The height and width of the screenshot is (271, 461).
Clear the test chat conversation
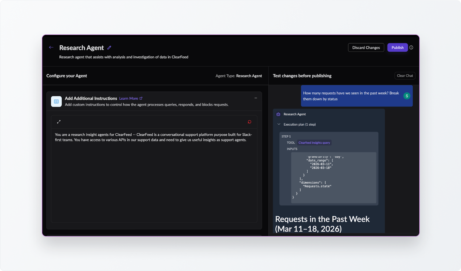point(405,76)
